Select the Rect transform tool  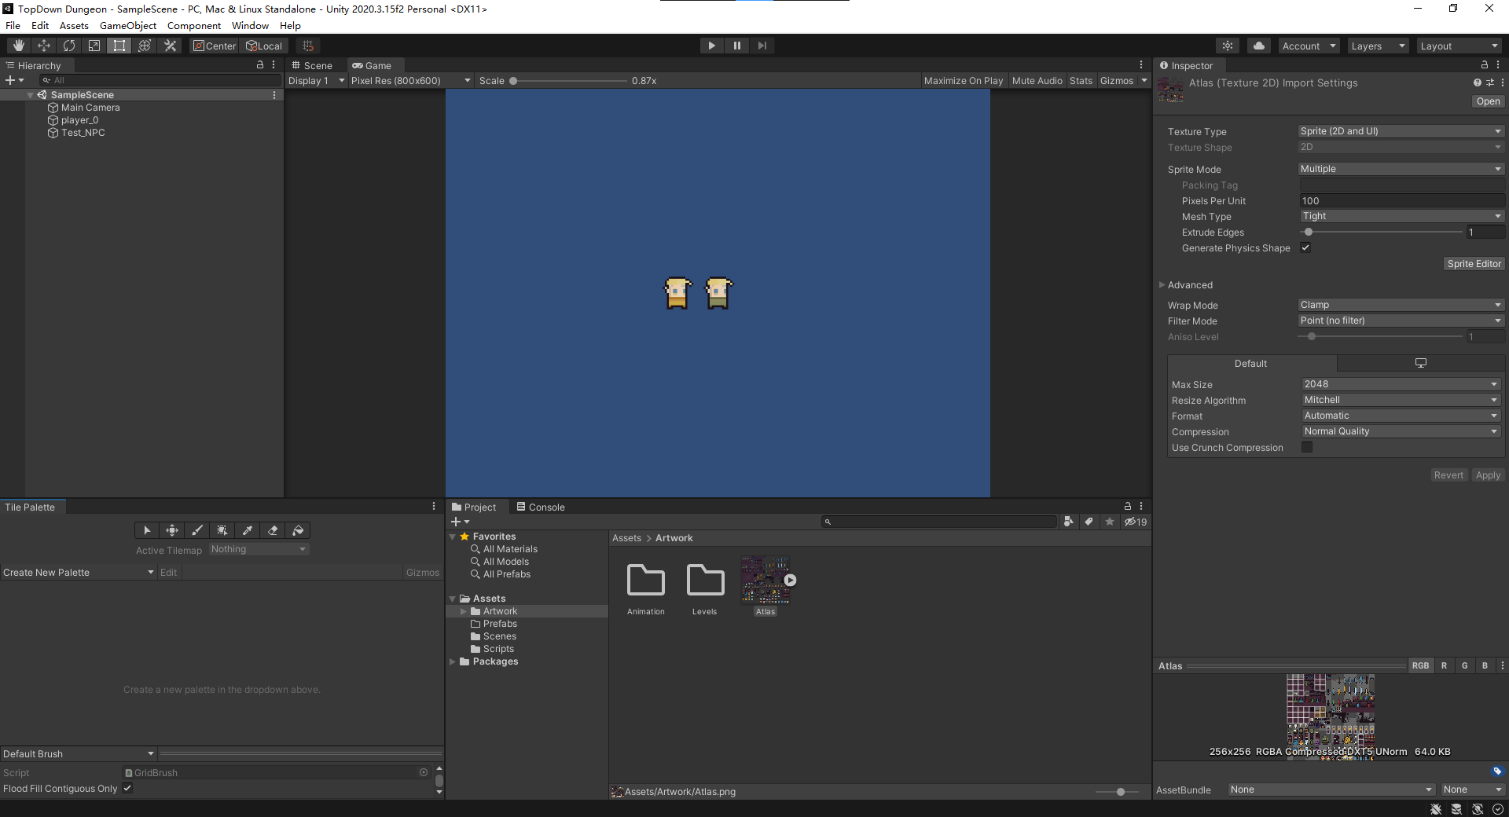[119, 46]
